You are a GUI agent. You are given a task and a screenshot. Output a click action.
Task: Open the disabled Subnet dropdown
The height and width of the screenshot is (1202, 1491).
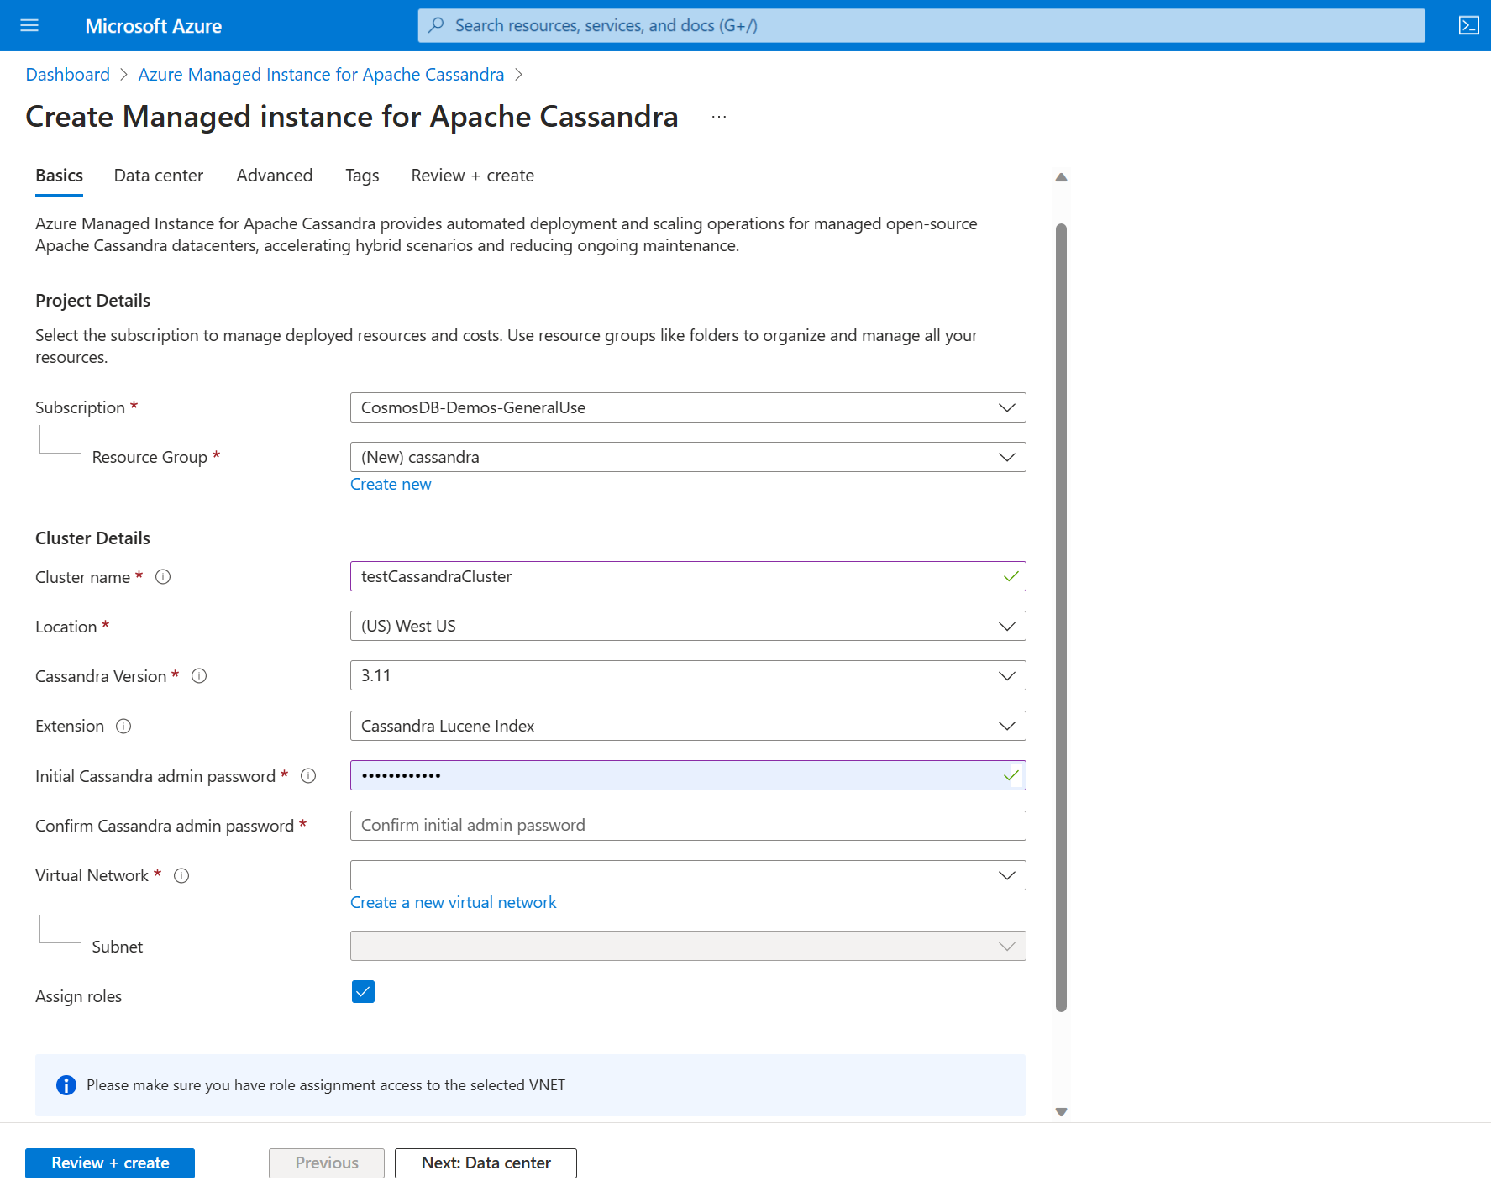(x=688, y=946)
